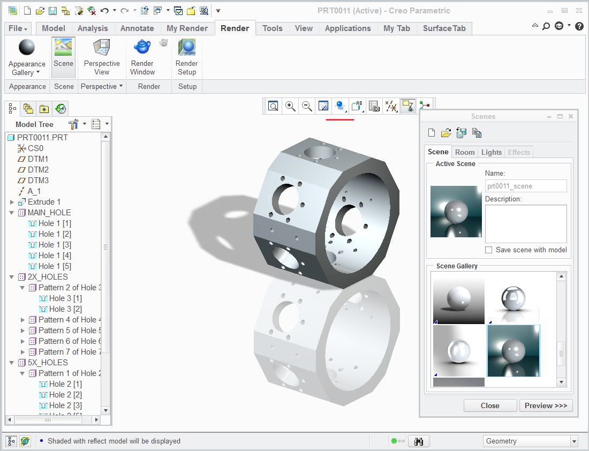
Task: Toggle the spin center icon
Action: [x=425, y=105]
